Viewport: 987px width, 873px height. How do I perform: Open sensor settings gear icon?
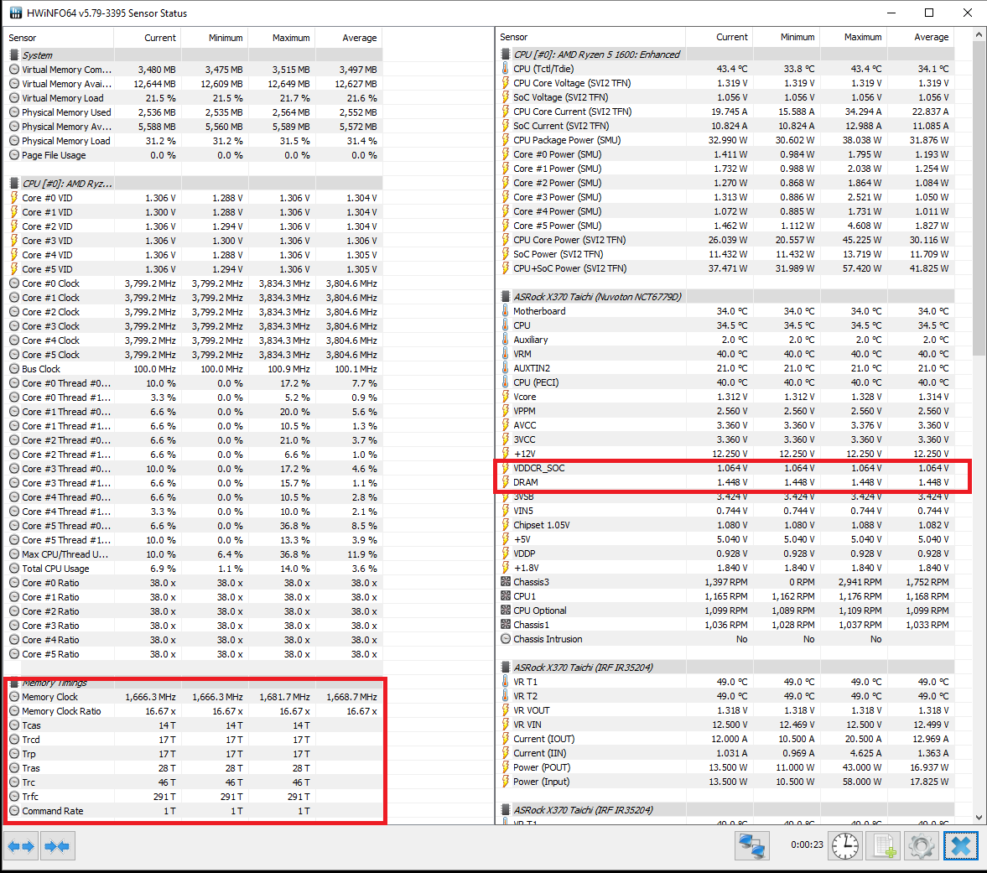point(922,845)
